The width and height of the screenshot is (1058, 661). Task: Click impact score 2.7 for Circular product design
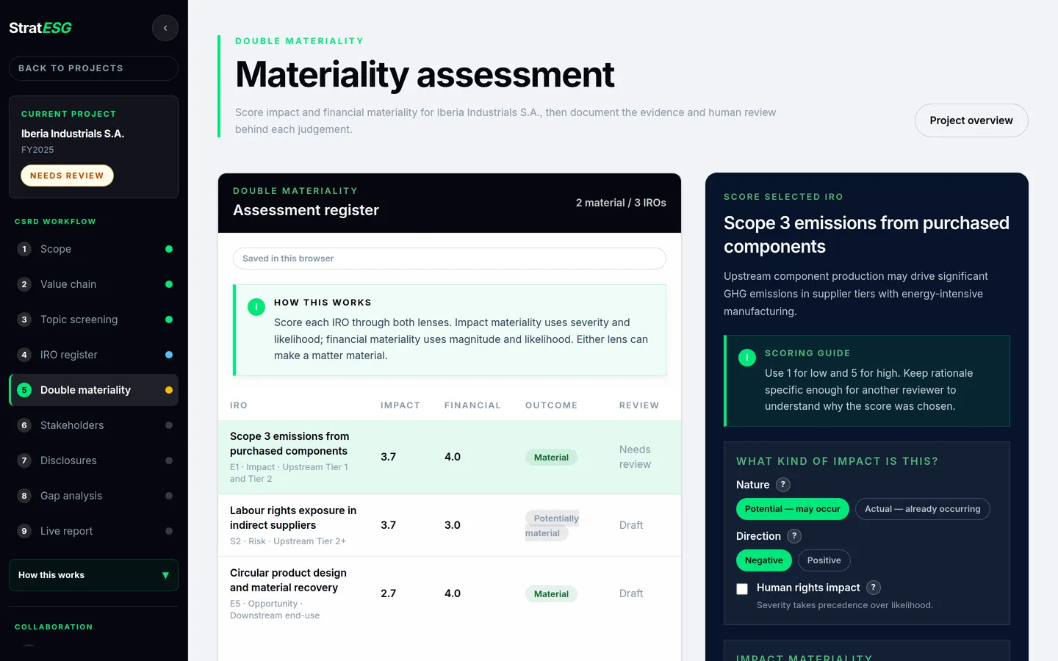388,593
